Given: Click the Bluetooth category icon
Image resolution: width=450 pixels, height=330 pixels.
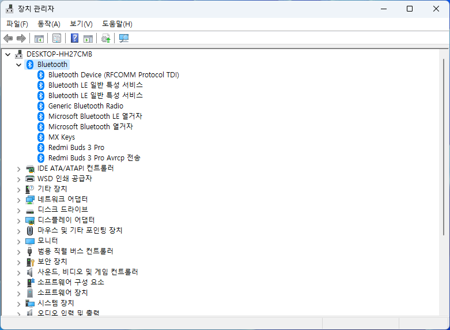Looking at the screenshot, I should pos(30,65).
